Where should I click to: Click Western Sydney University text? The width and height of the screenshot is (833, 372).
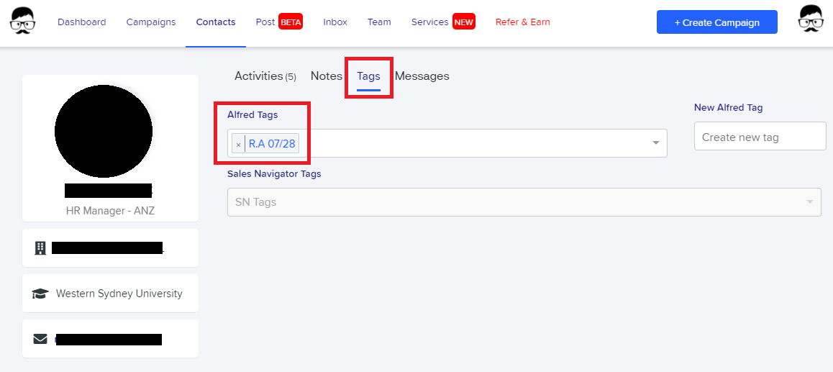[119, 294]
